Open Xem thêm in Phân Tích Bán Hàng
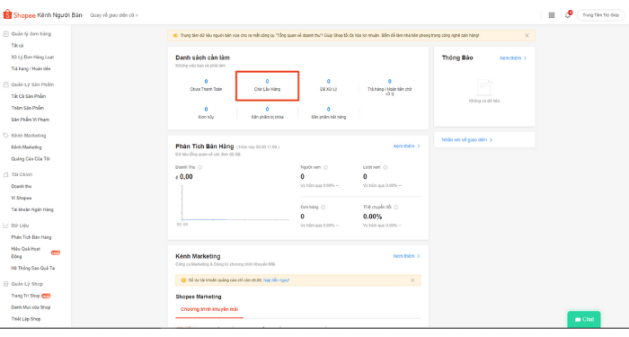 [x=406, y=146]
